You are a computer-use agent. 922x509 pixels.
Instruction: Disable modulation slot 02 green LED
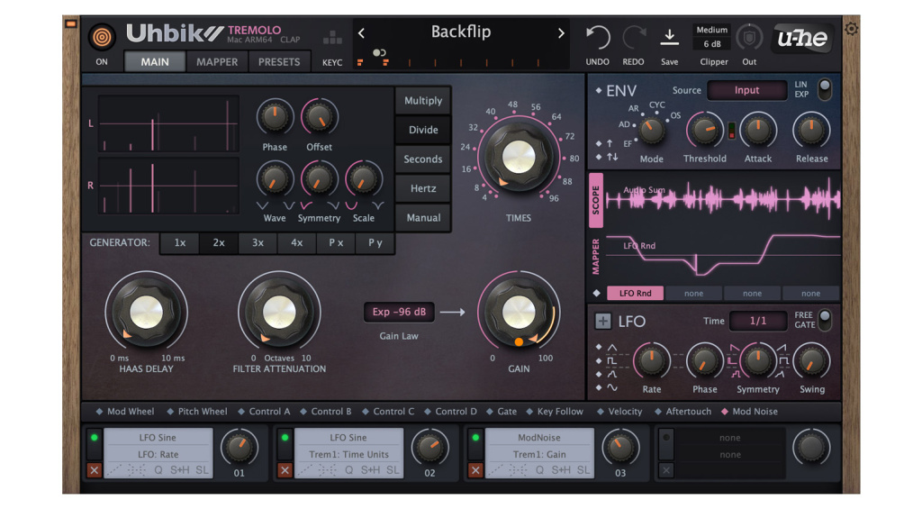click(x=285, y=438)
